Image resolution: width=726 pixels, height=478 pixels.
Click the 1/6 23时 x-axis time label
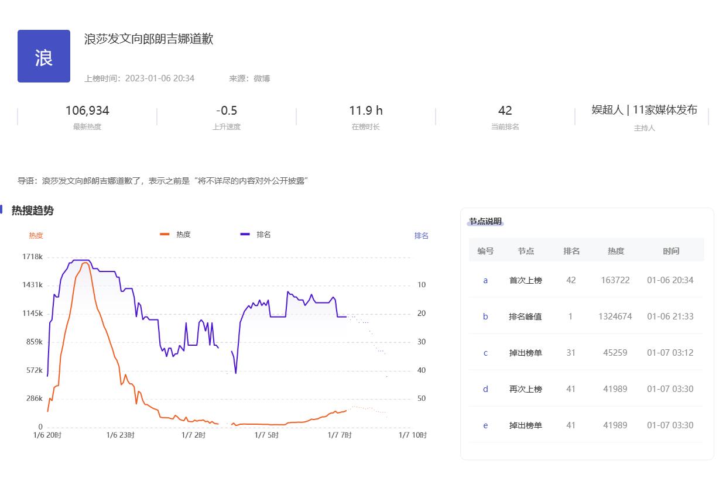tap(121, 435)
